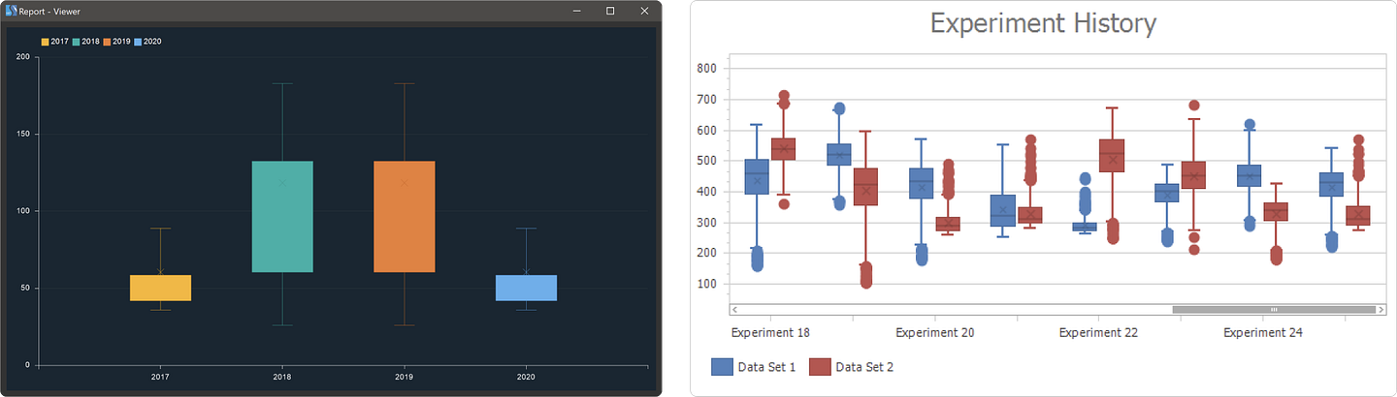The width and height of the screenshot is (1397, 397).
Task: Click the scrollbar left arrow in Experiment History
Action: click(x=735, y=310)
